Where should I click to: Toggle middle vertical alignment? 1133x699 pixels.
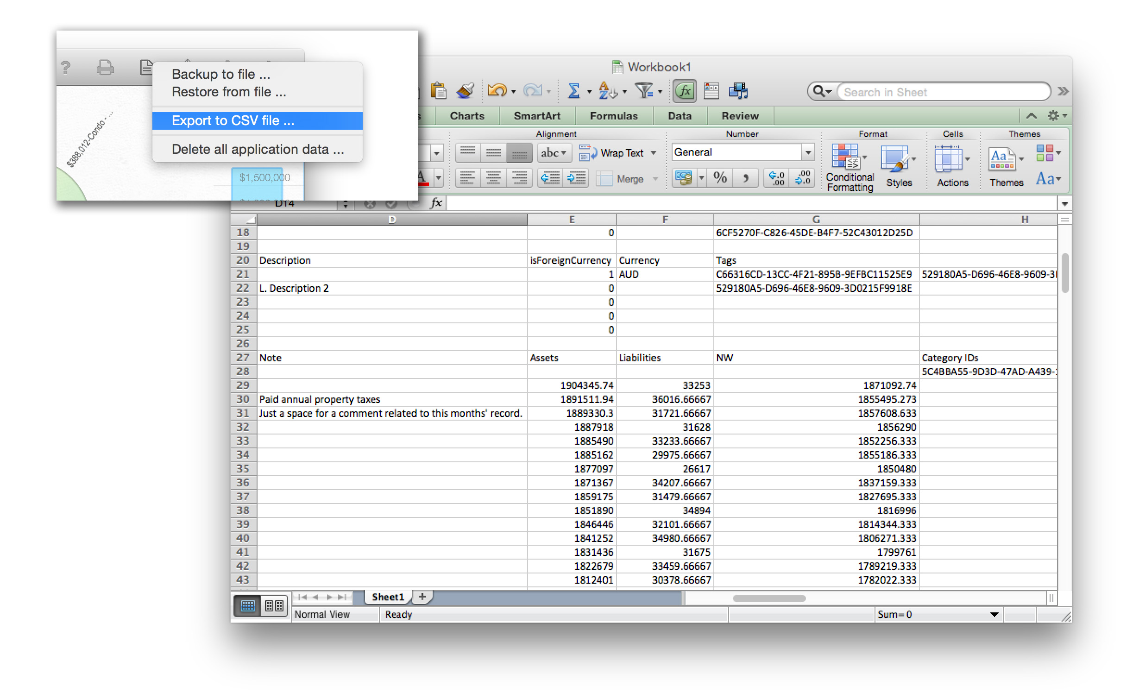click(493, 152)
